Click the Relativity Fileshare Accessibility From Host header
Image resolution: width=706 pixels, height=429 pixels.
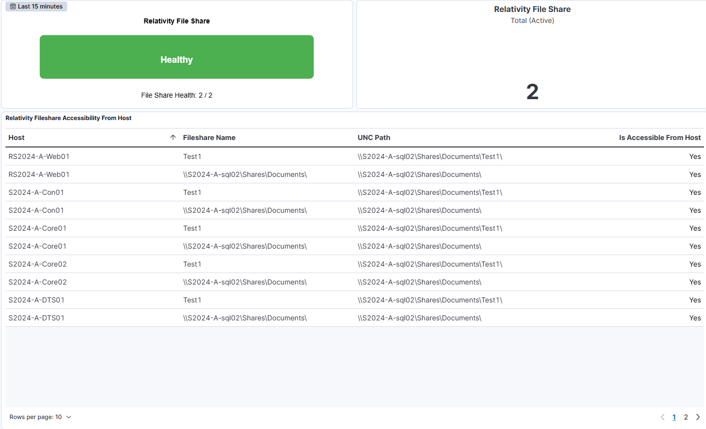point(69,118)
